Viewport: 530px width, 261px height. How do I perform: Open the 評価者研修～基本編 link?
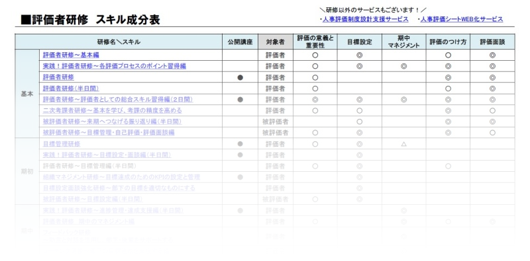71,55
